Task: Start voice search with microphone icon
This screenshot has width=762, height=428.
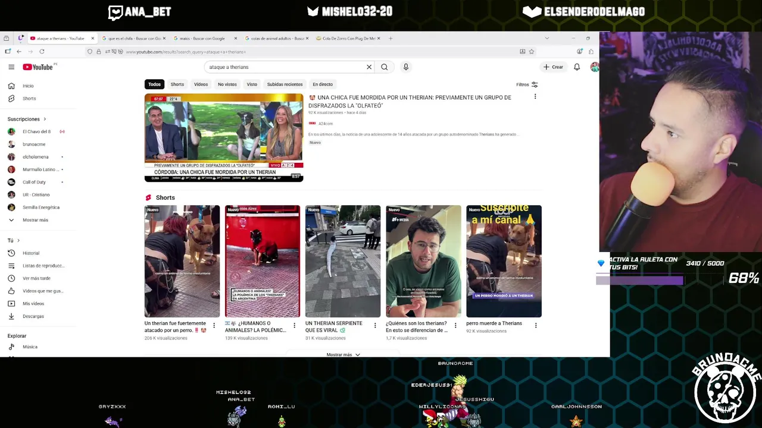Action: click(x=406, y=67)
